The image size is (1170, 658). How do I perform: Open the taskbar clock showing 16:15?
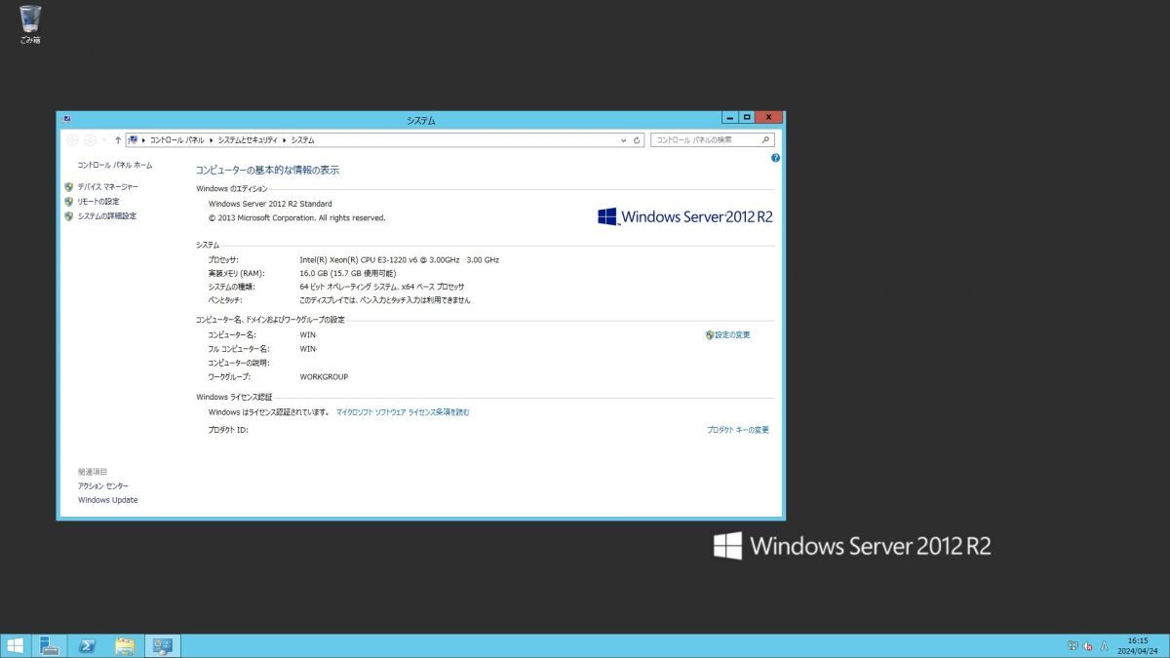point(1136,645)
